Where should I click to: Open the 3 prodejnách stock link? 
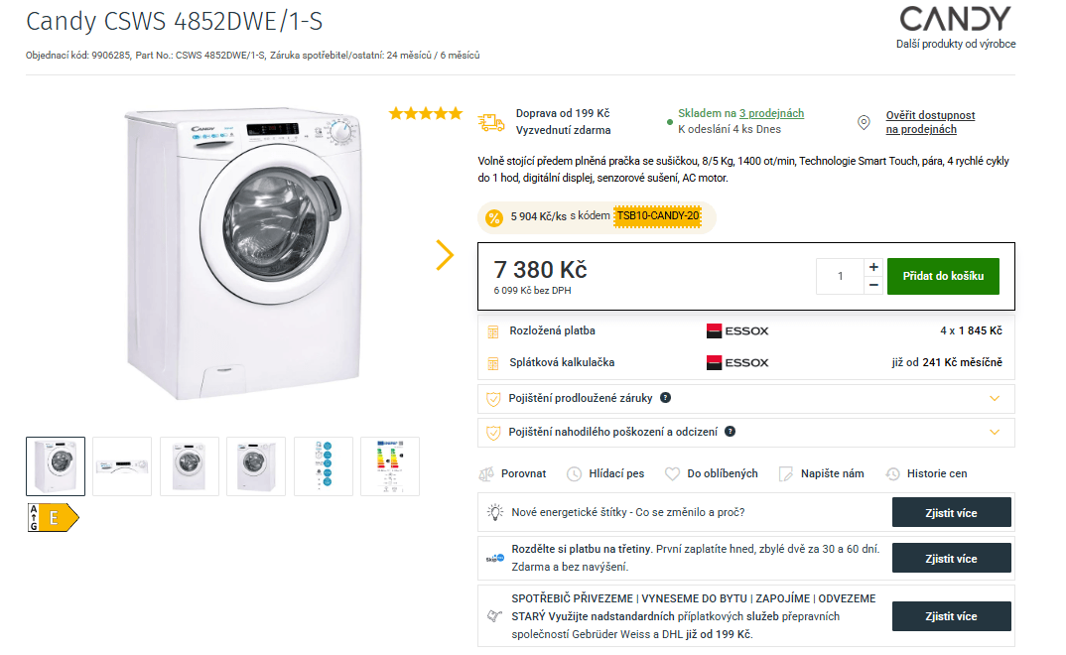(x=771, y=113)
